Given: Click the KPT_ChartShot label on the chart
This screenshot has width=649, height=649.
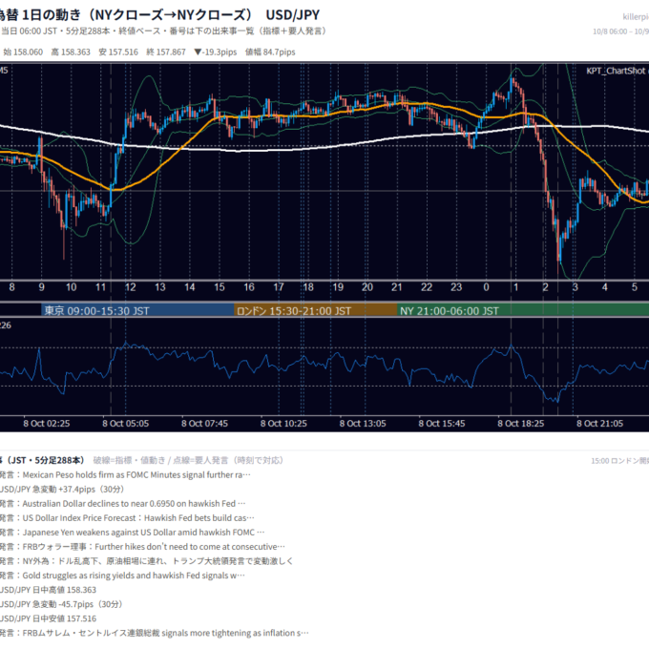Looking at the screenshot, I should [x=618, y=71].
